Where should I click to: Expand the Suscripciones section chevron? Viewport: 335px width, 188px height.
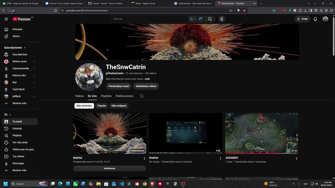point(25,48)
